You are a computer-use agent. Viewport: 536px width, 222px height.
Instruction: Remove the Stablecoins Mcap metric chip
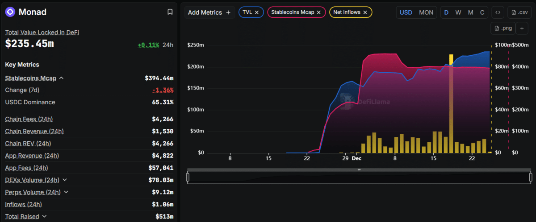click(x=318, y=12)
